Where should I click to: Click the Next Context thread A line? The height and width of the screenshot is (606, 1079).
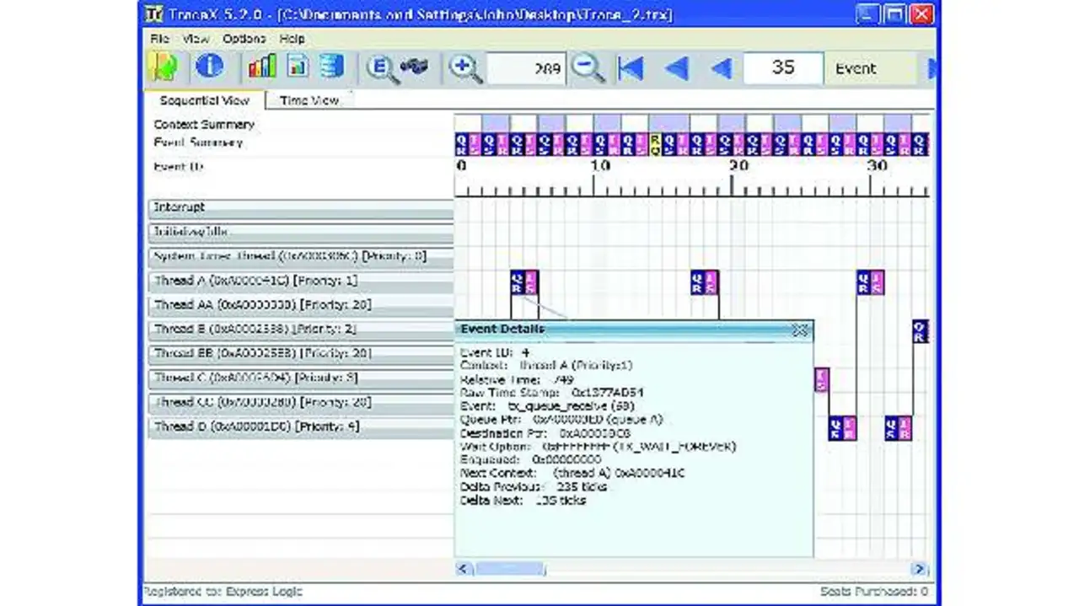pyautogui.click(x=572, y=474)
